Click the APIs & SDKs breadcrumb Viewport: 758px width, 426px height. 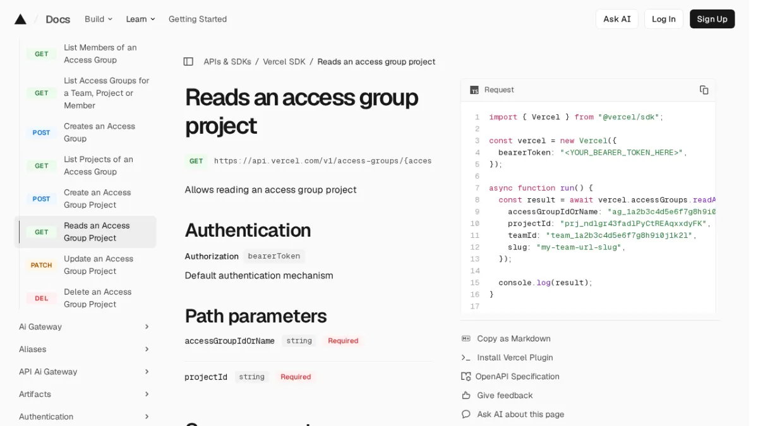tap(227, 62)
